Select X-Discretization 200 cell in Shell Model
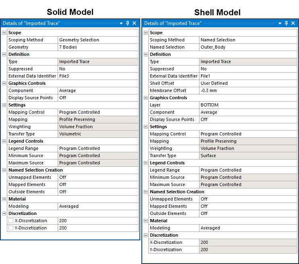The height and width of the screenshot is (264, 299). [248, 242]
